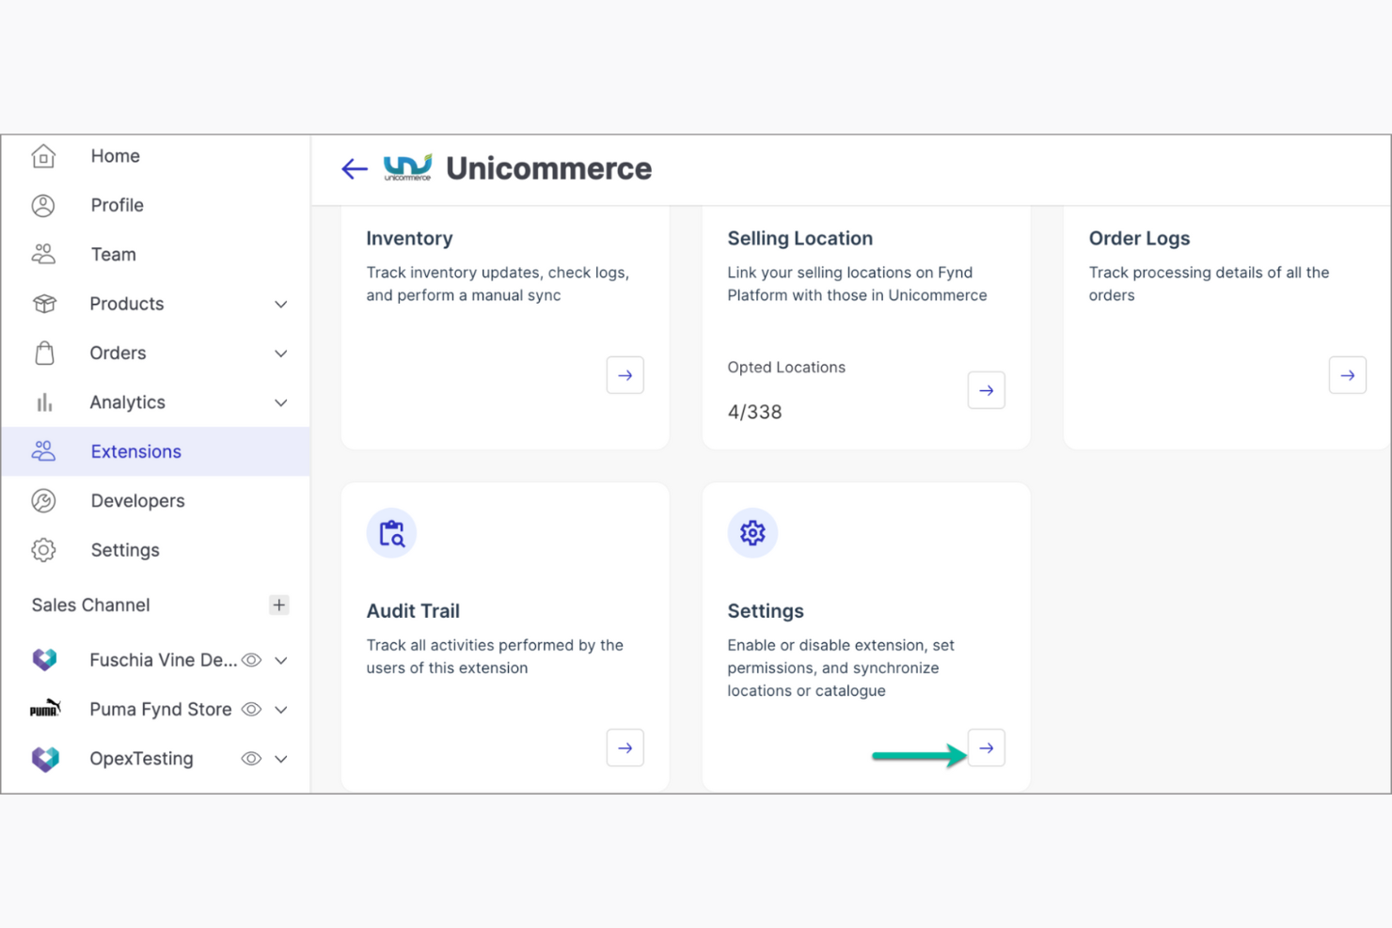Viewport: 1392px width, 928px height.
Task: Click the Puma store logo
Action: click(45, 709)
